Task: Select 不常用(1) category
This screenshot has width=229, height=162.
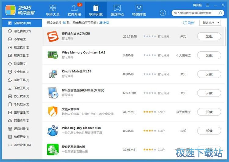Action: point(22,39)
